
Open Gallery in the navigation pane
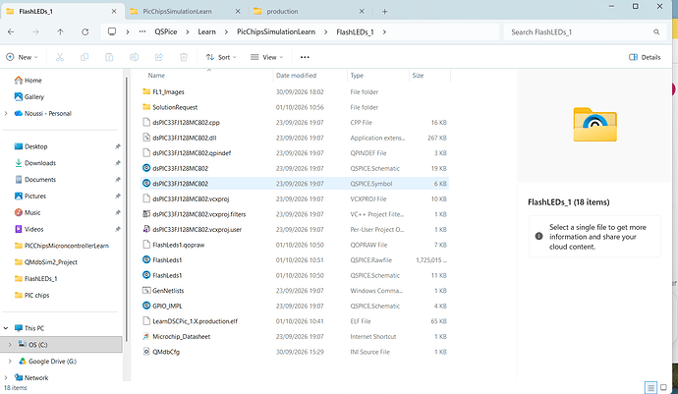coord(34,97)
